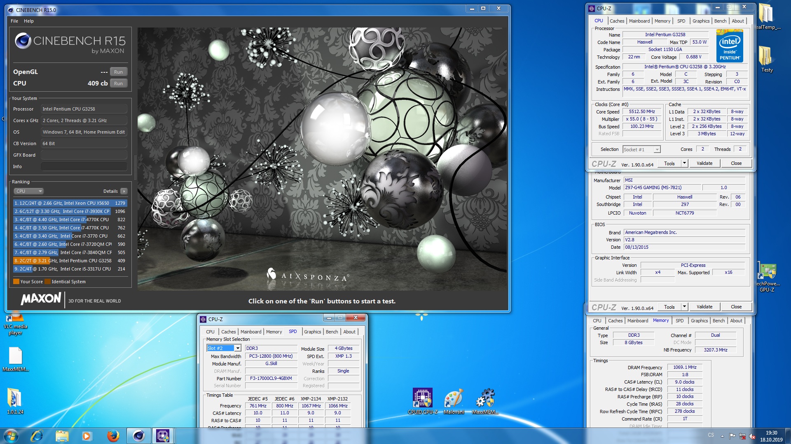Open the Help menu in Cinebench
The height and width of the screenshot is (444, 791).
pos(29,21)
